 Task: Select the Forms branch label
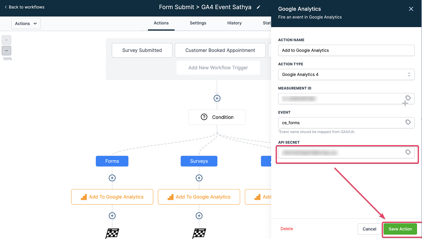[x=112, y=161]
